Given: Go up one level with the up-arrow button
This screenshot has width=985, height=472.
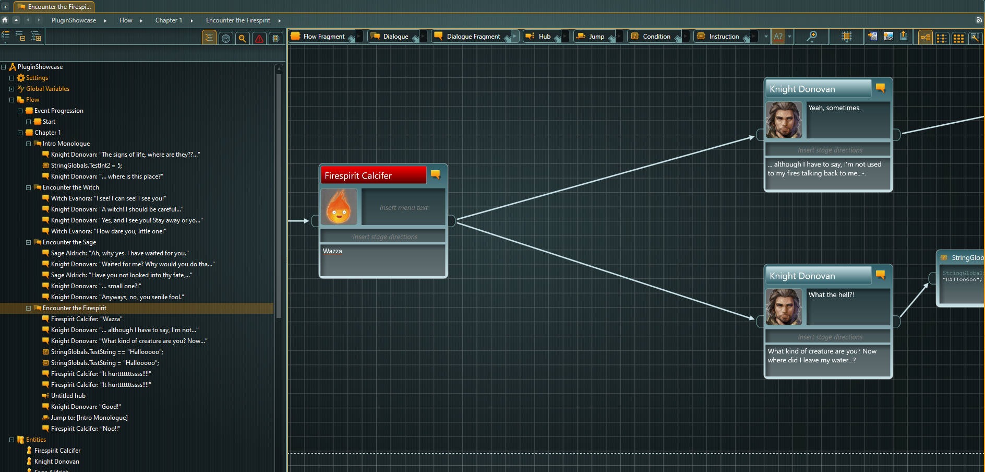Looking at the screenshot, I should point(16,20).
